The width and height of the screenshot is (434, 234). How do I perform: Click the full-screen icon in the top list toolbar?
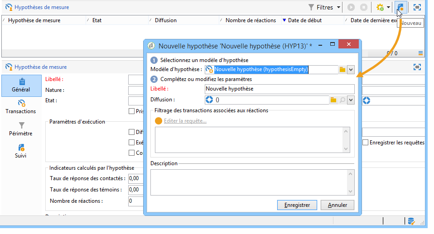pyautogui.click(x=417, y=7)
